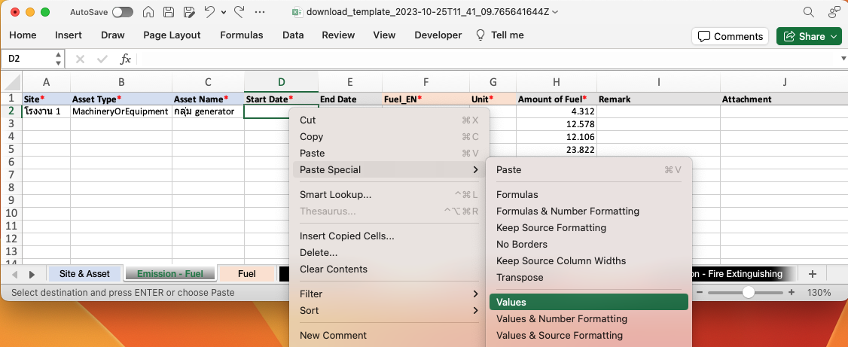This screenshot has width=848, height=347.
Task: Choose Values in Paste Special submenu
Action: coord(588,302)
